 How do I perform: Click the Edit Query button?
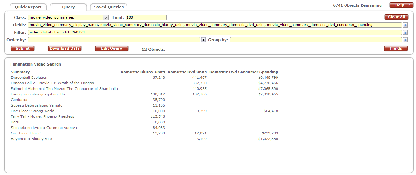(x=111, y=48)
